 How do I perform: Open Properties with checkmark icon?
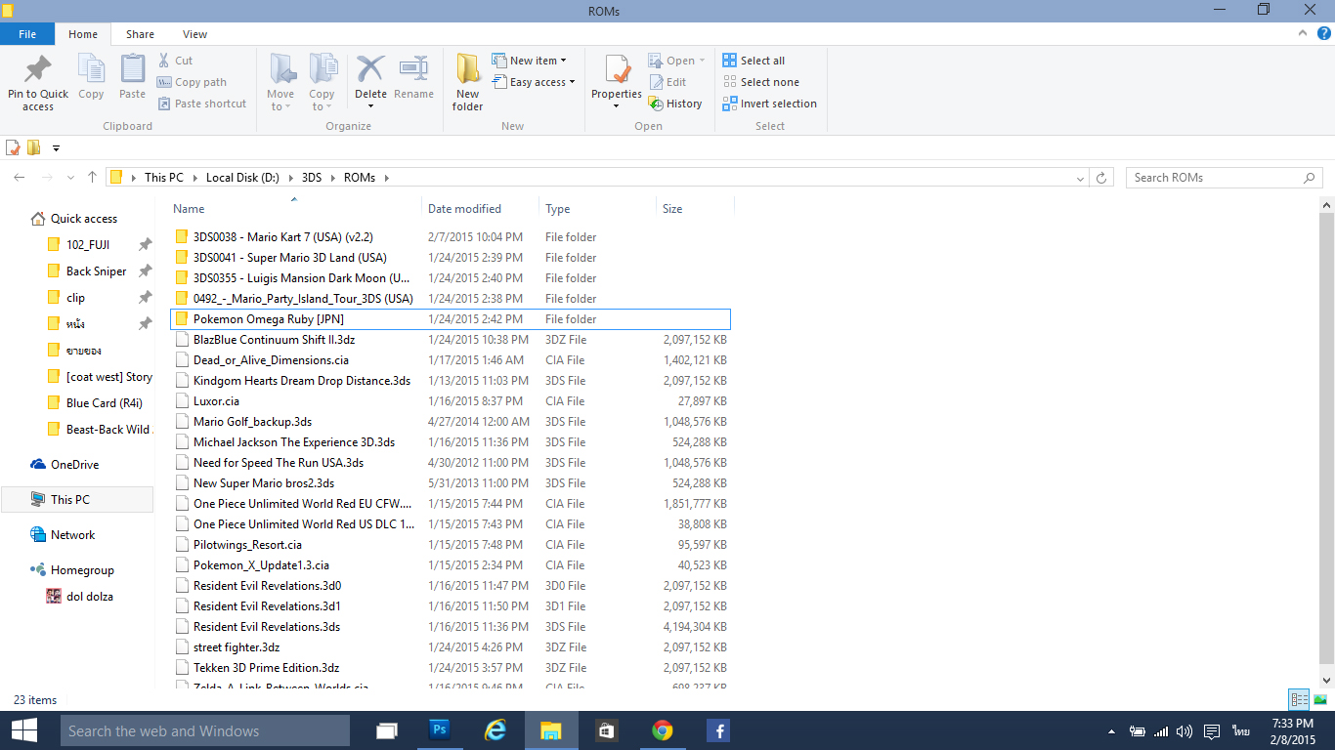point(617,69)
